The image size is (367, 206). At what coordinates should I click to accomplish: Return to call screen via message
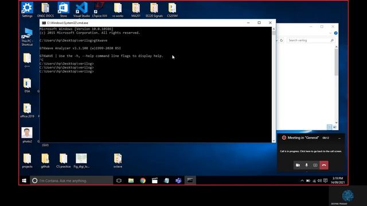311,151
